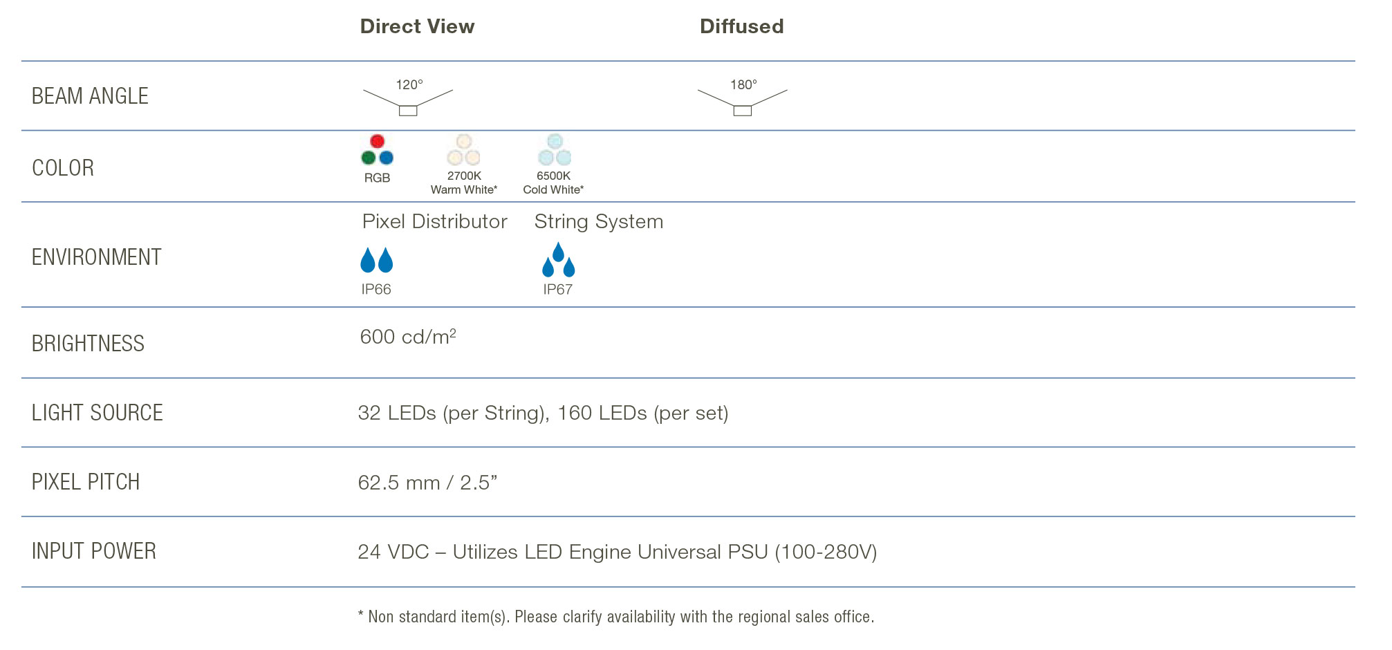
Task: Click the LIGHT SOURCE row label
Action: 97,413
